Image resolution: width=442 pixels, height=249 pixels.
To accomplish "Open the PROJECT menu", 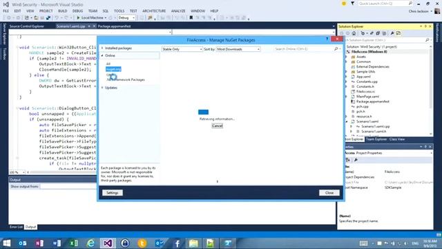I will tap(46, 11).
